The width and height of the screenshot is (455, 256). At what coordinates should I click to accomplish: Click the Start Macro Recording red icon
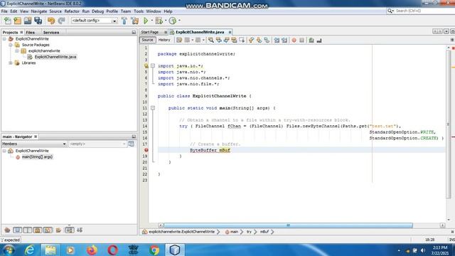294,40
